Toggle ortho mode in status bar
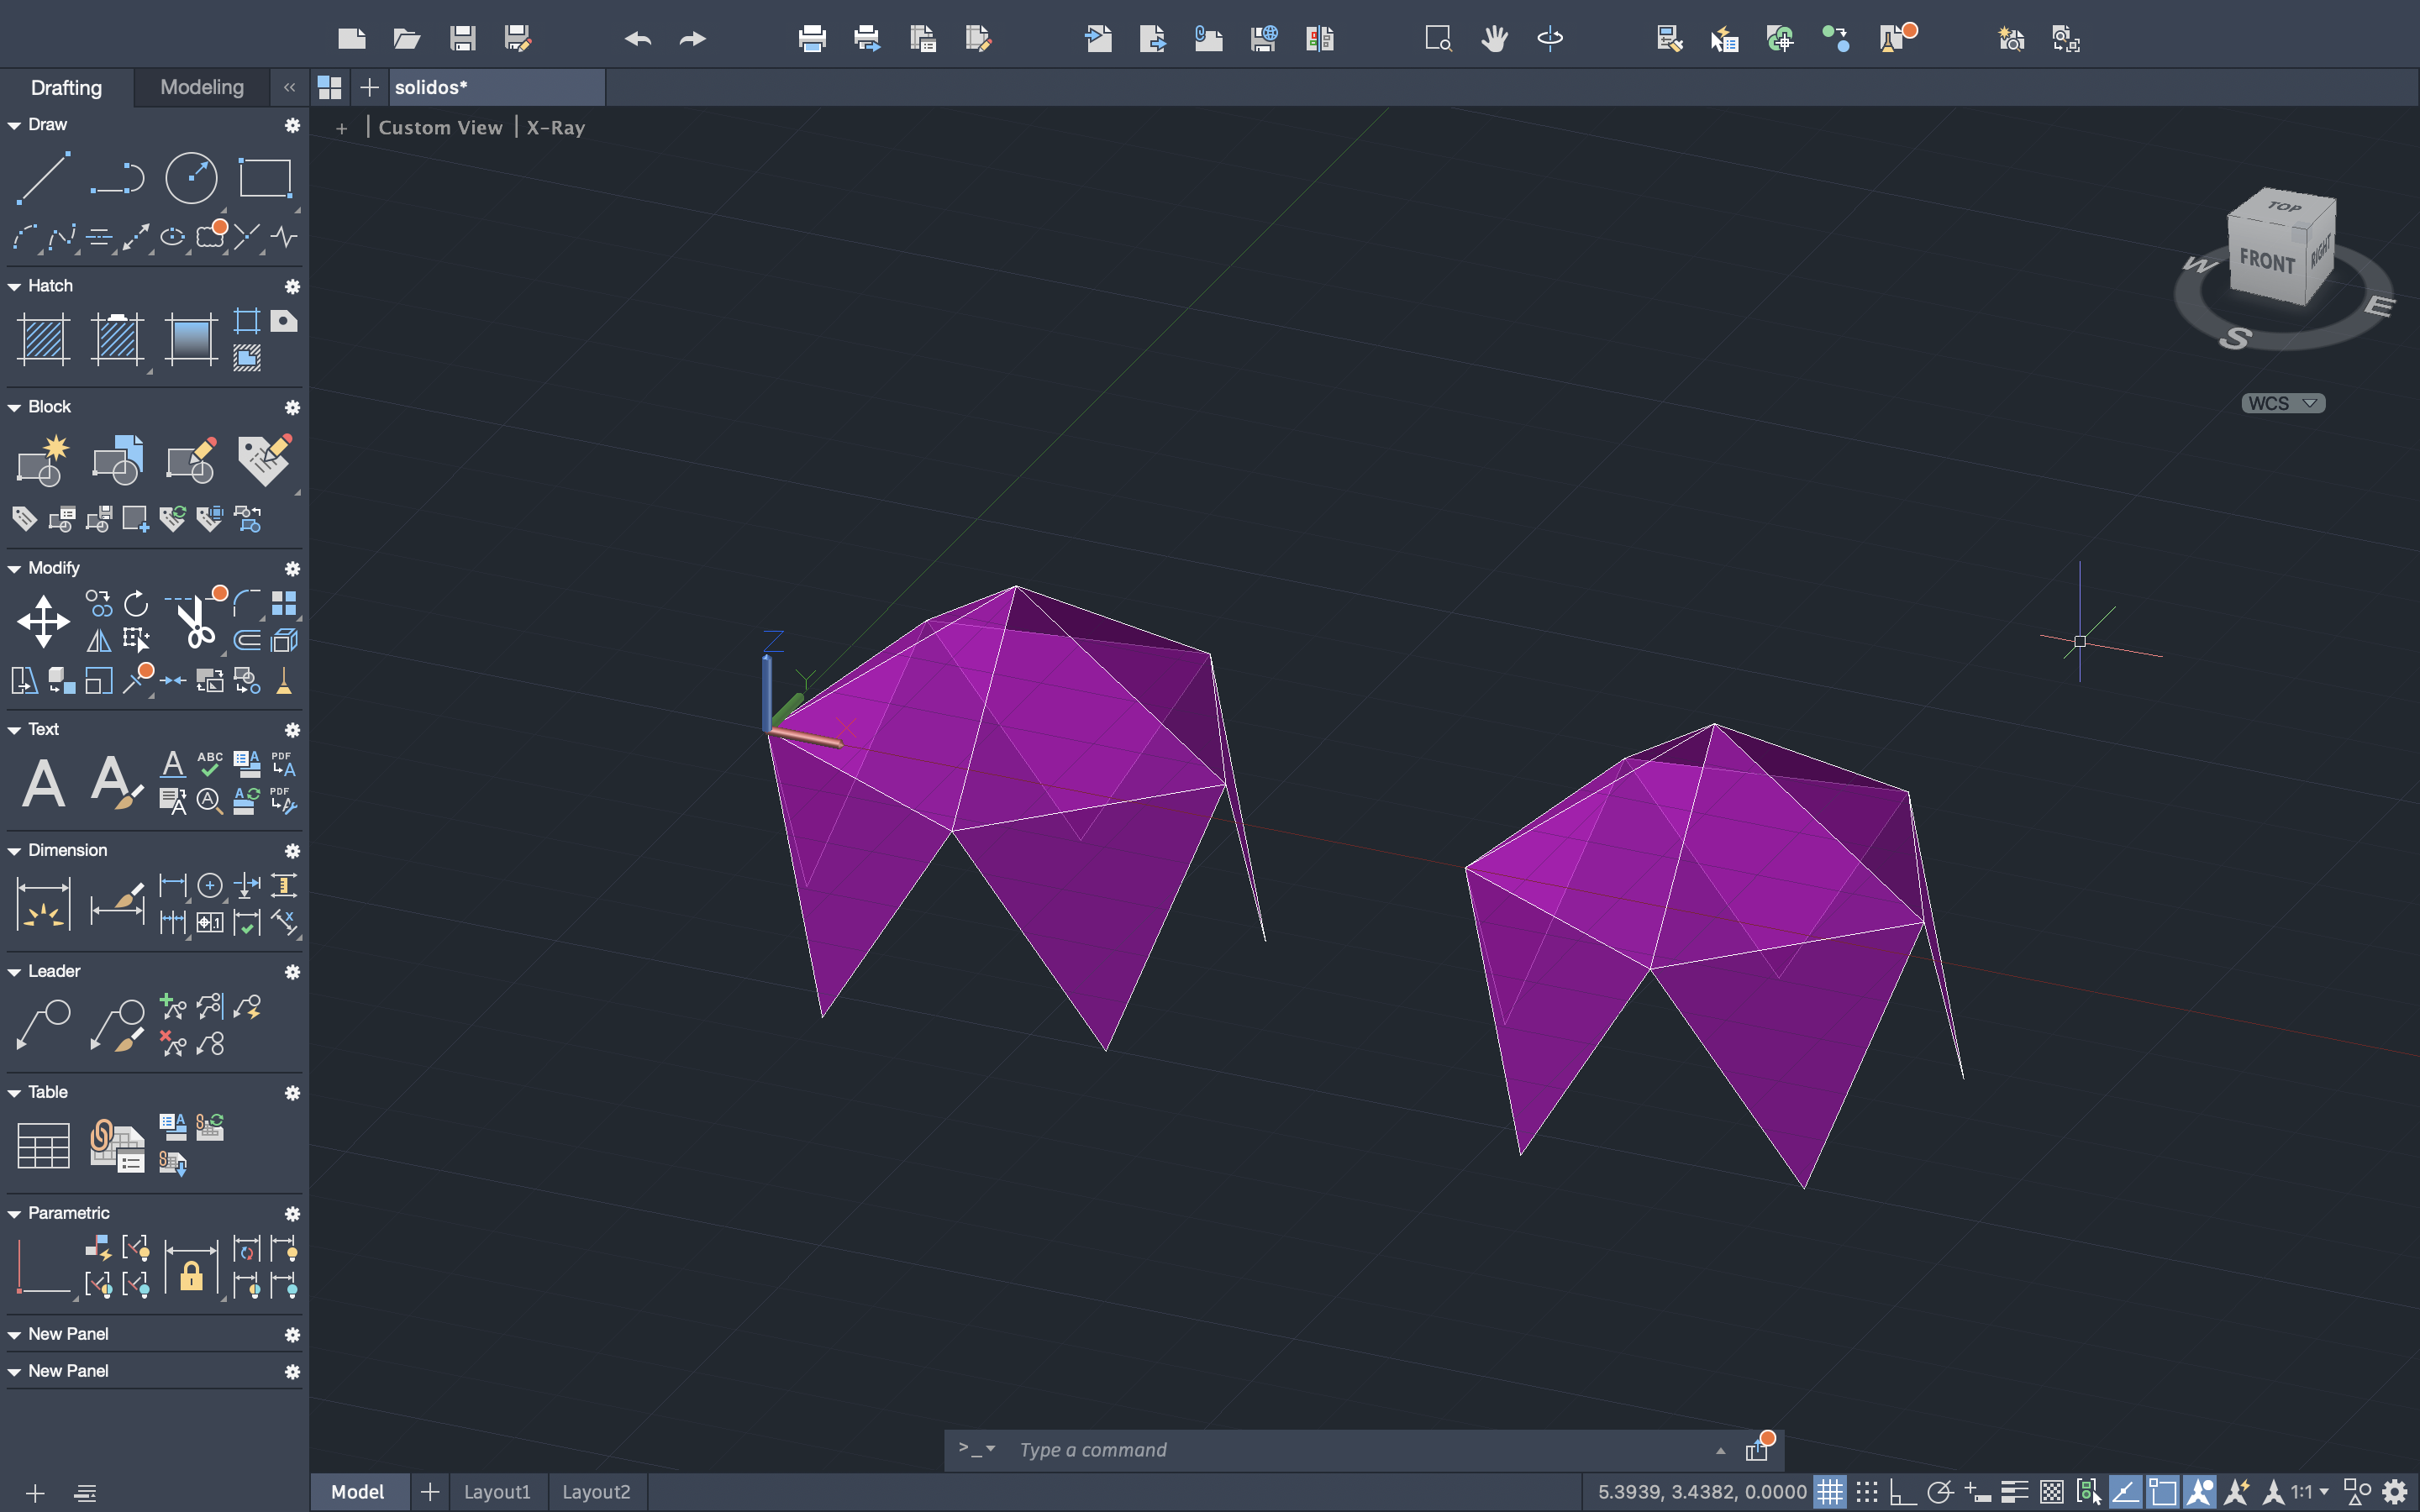This screenshot has height=1512, width=2420. (x=1902, y=1492)
